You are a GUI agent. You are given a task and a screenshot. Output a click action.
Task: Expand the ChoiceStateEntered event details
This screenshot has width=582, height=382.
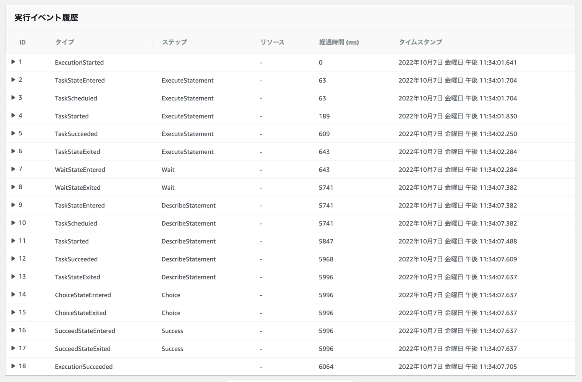coord(13,295)
